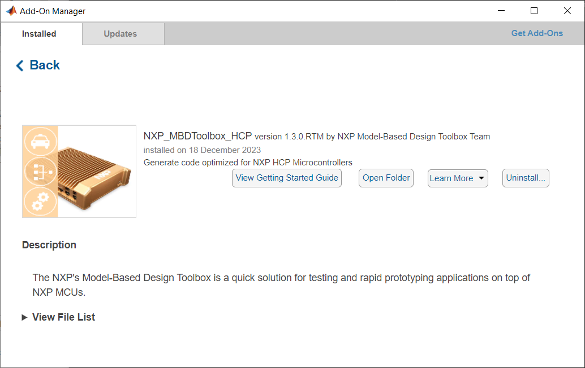Open Get Add-Ons
The width and height of the screenshot is (585, 368).
point(536,33)
